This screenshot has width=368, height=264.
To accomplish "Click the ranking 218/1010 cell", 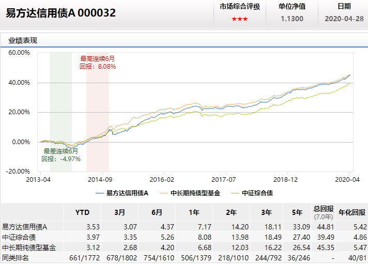I will (233, 258).
